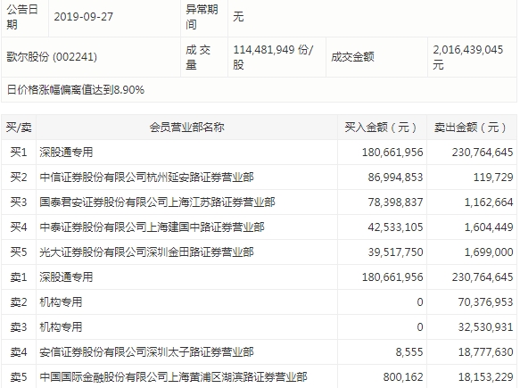Click the 卖4 row label
This screenshot has height=388, width=520.
[19, 351]
